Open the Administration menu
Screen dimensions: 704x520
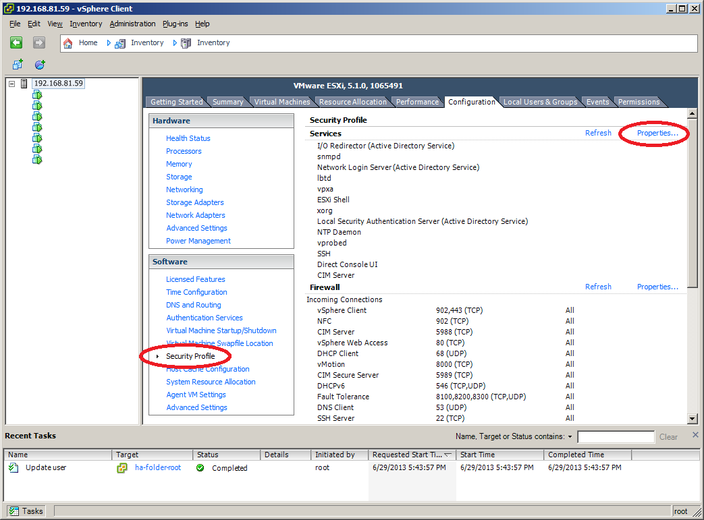(x=132, y=24)
